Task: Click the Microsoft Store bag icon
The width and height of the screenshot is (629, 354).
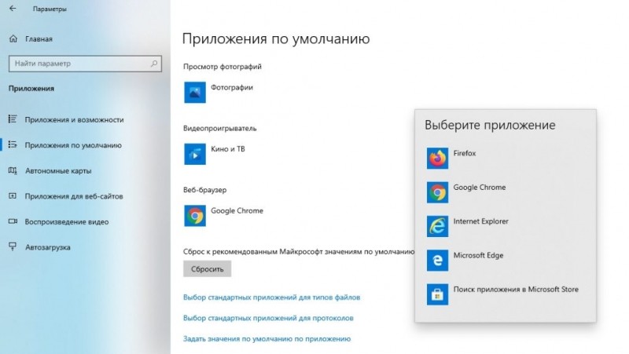Action: [437, 294]
